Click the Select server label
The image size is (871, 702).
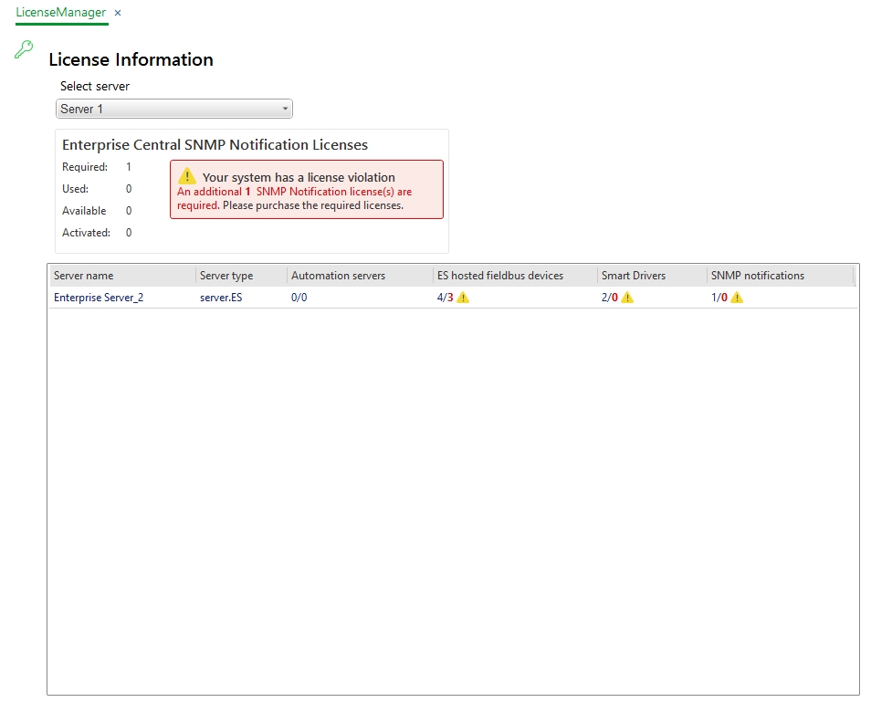click(95, 86)
